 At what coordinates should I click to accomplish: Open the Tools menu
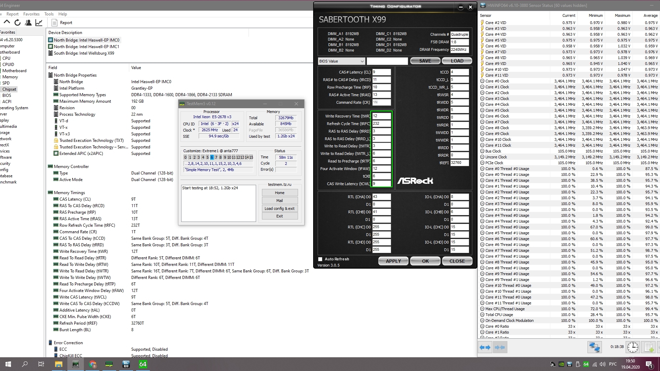(49, 14)
